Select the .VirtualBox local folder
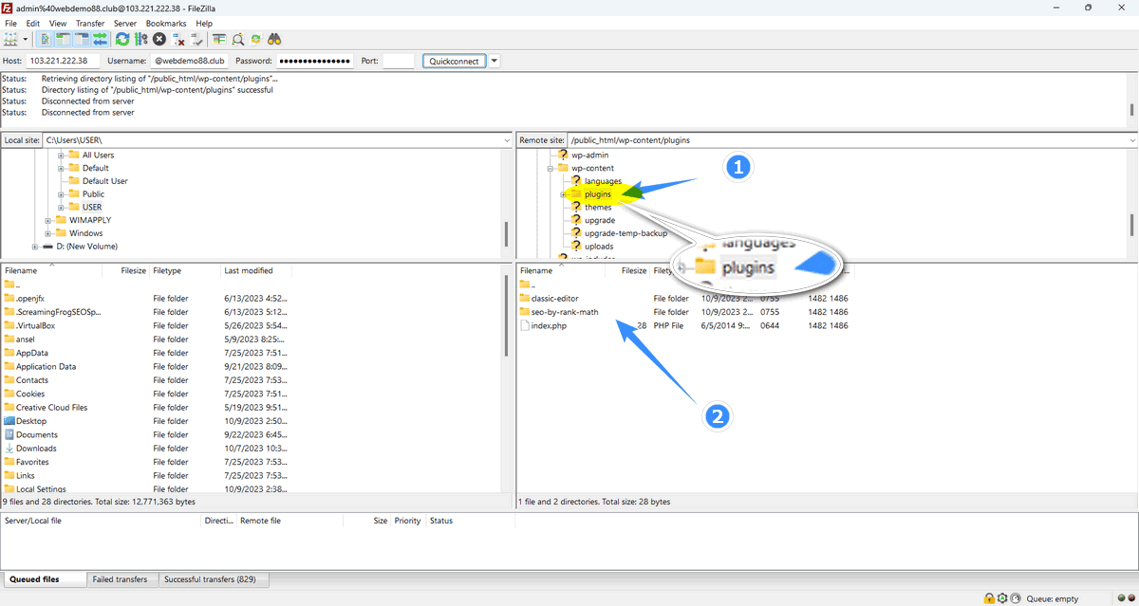Image resolution: width=1139 pixels, height=606 pixels. pos(36,325)
